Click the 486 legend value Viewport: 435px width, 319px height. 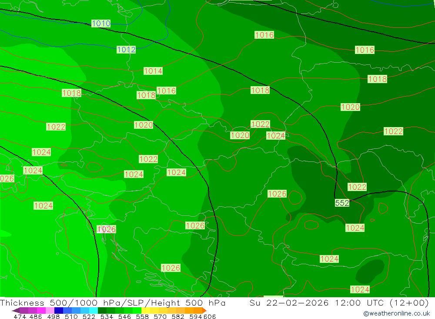click(36, 316)
